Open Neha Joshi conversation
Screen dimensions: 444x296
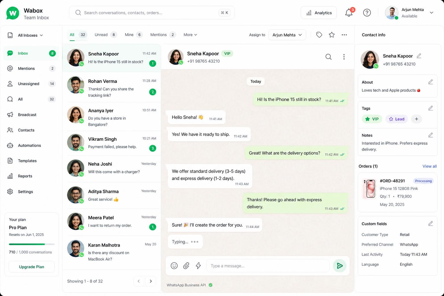click(112, 168)
